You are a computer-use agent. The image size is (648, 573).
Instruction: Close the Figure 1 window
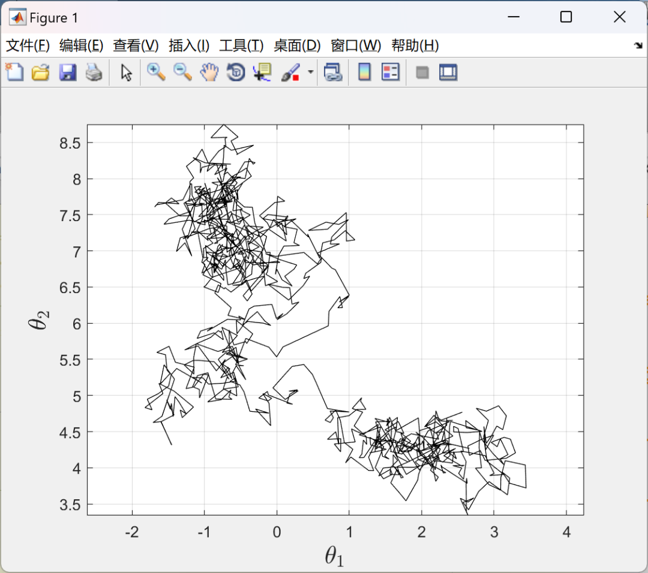tap(619, 17)
